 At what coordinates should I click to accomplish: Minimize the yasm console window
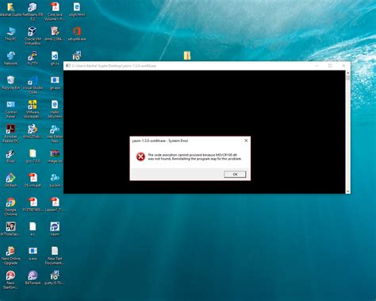click(x=317, y=65)
